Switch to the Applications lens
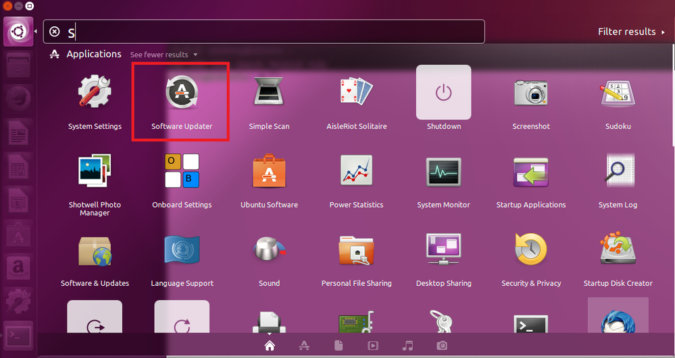 [x=304, y=345]
